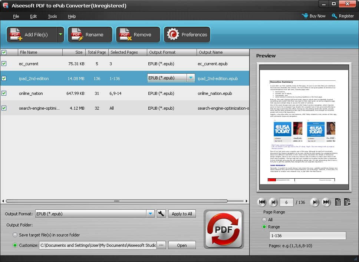Expand bottom Output Format dropdown arrow
This screenshot has height=262, width=359.
coord(151,214)
